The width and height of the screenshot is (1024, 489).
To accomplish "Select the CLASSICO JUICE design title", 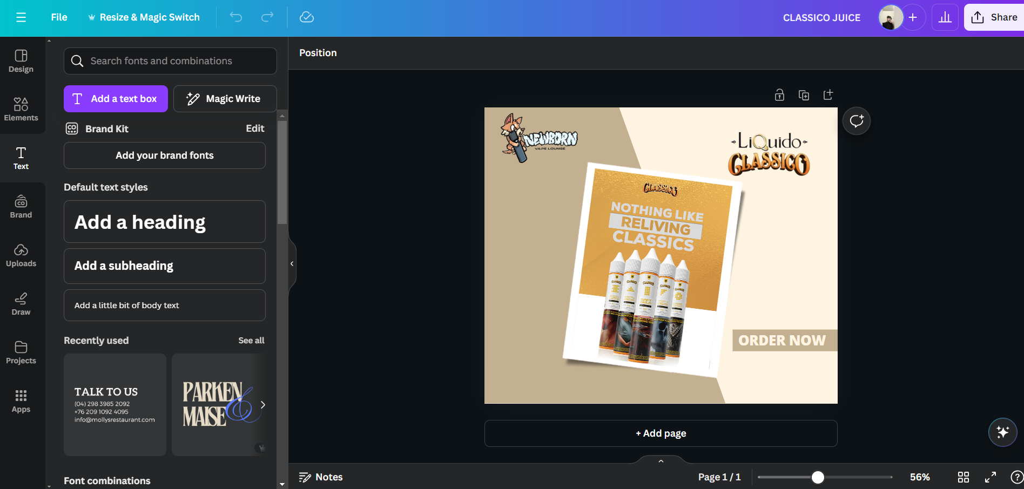I will 821,18.
